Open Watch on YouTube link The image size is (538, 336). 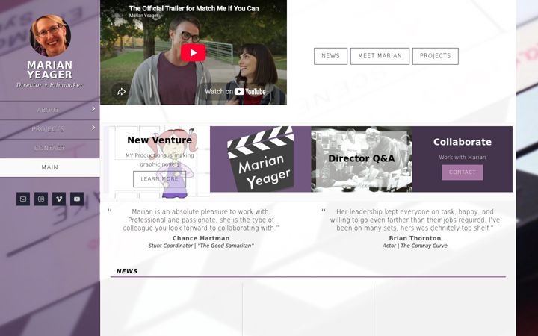[x=235, y=92]
